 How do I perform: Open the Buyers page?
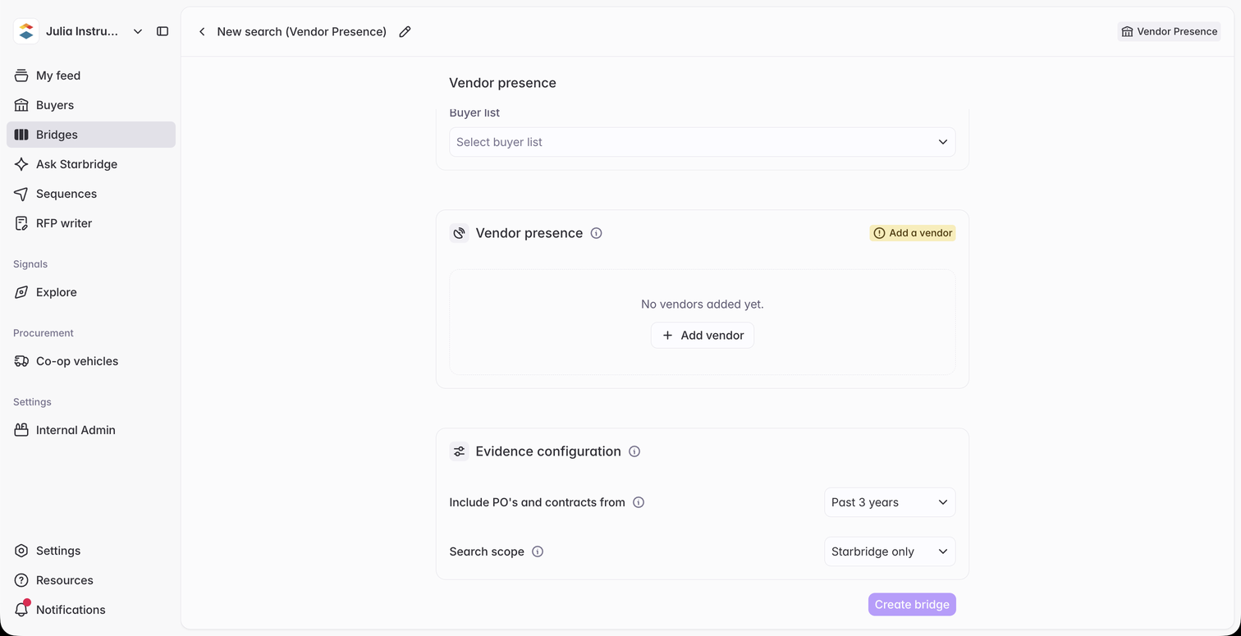click(x=91, y=105)
